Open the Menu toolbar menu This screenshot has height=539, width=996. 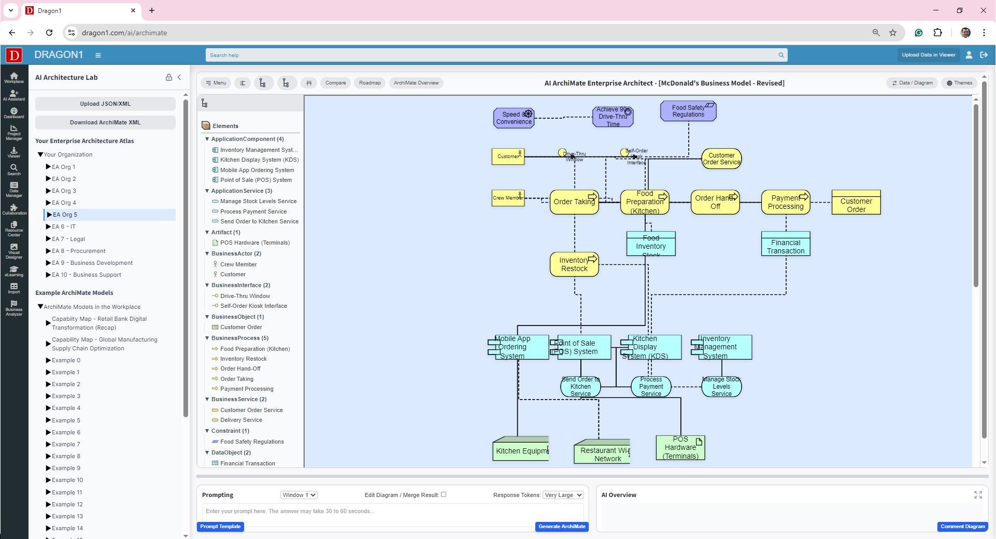click(x=216, y=82)
